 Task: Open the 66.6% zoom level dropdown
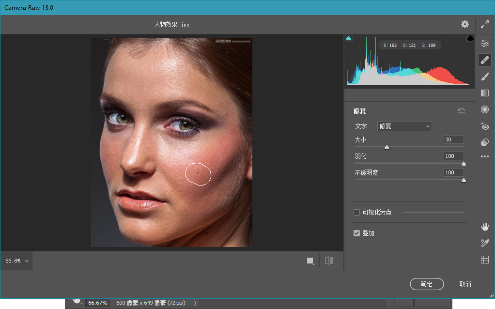(x=17, y=261)
